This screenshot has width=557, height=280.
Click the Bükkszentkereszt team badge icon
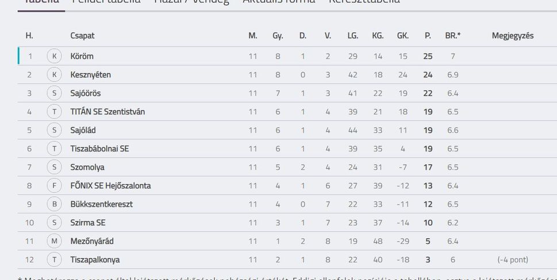tap(55, 204)
